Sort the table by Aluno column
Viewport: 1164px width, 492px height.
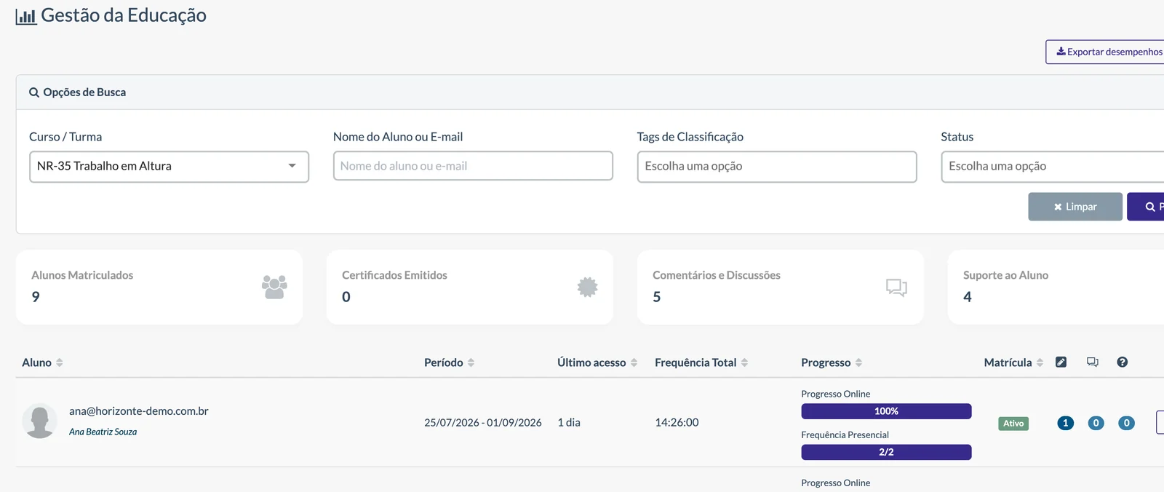[42, 362]
